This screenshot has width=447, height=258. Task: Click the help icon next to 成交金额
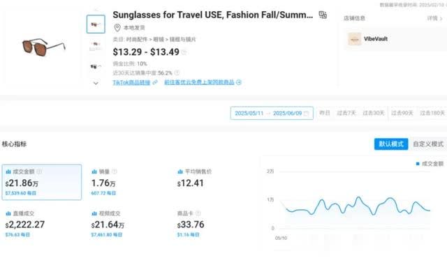click(x=39, y=172)
